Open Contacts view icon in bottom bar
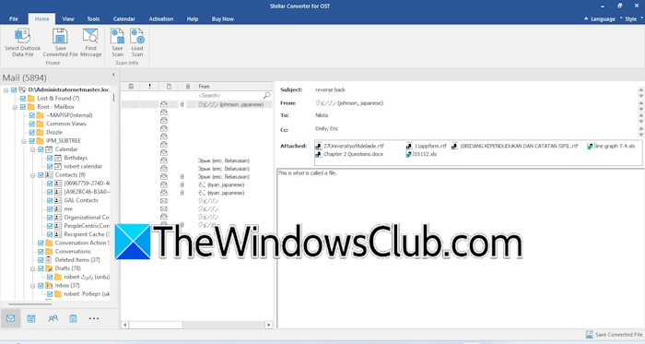This screenshot has height=344, width=645. coord(53,318)
